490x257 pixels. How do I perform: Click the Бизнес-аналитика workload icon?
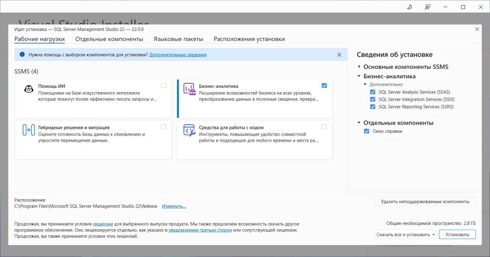click(189, 89)
